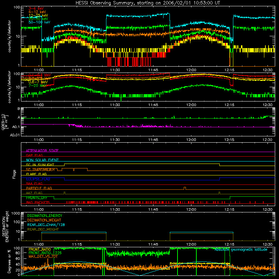Click the first A4Z_FLAG pulse near 11:10
Viewport: 279px width, 279px height.
pyautogui.click(x=65, y=193)
